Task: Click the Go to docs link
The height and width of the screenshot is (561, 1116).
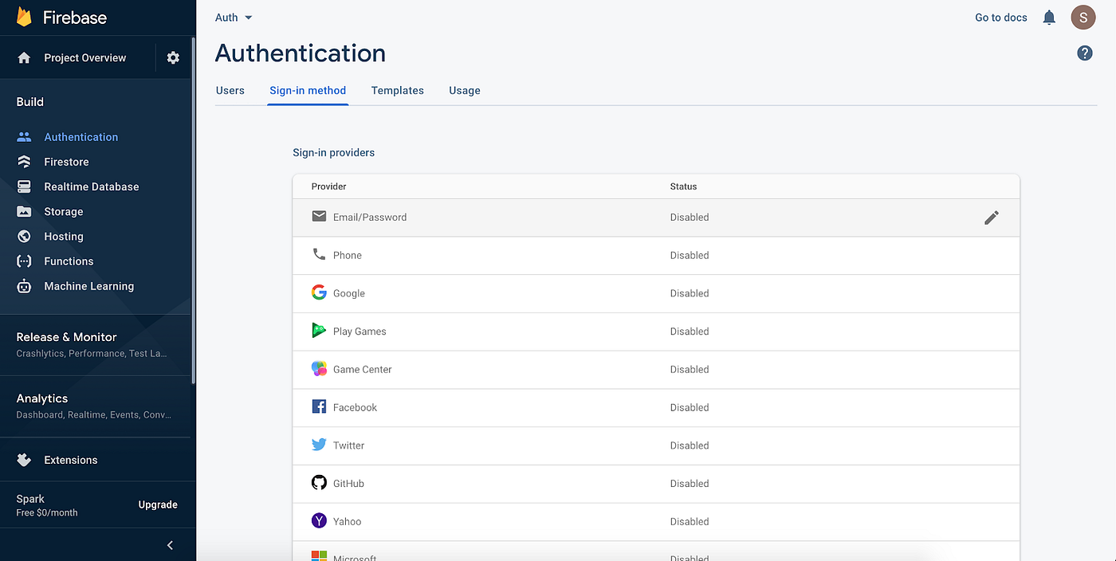Action: click(1000, 18)
